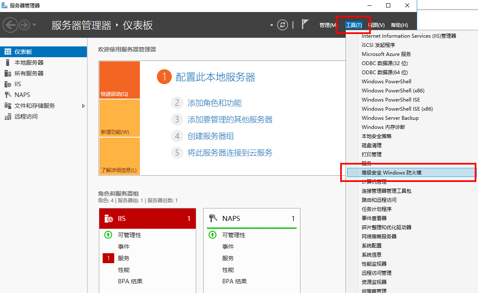Click the 添加角色和功能 link
478x293 pixels.
214,103
